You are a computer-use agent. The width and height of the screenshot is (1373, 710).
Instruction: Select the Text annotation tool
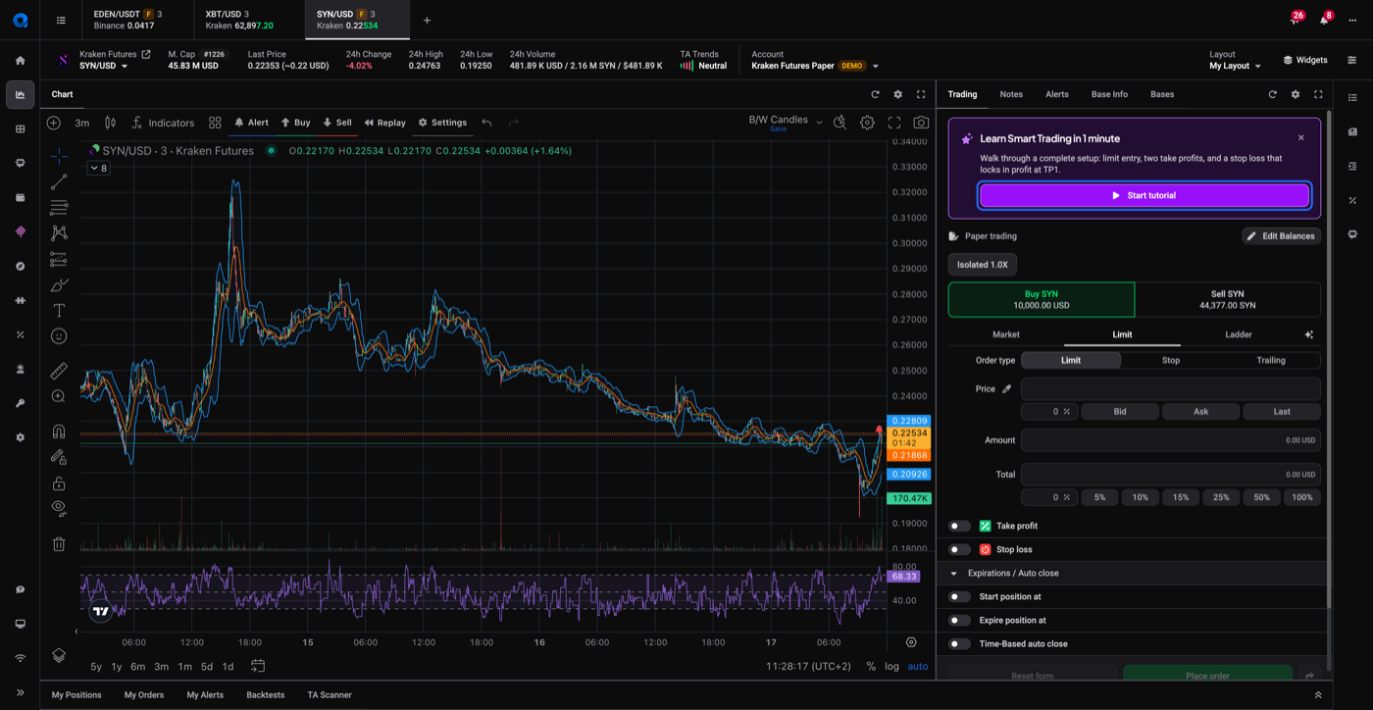pos(59,311)
